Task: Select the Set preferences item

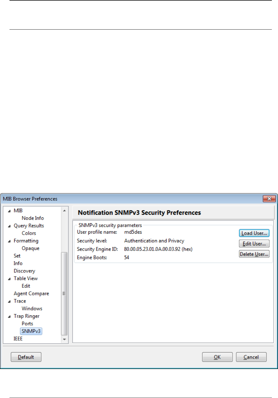Action: tap(17, 256)
